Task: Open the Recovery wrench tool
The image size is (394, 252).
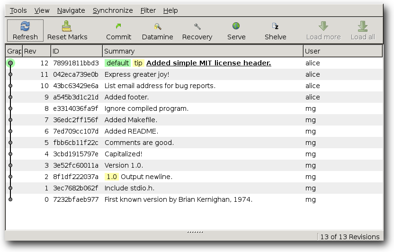Action: coord(197,27)
